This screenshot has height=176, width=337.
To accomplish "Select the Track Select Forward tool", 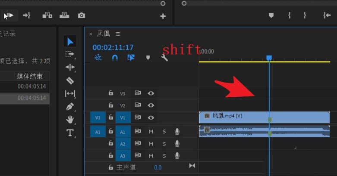I will click(x=70, y=54).
